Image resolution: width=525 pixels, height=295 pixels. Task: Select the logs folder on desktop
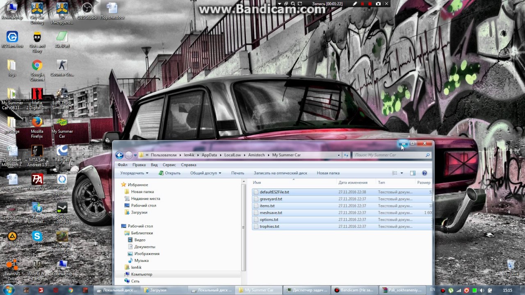[12, 68]
